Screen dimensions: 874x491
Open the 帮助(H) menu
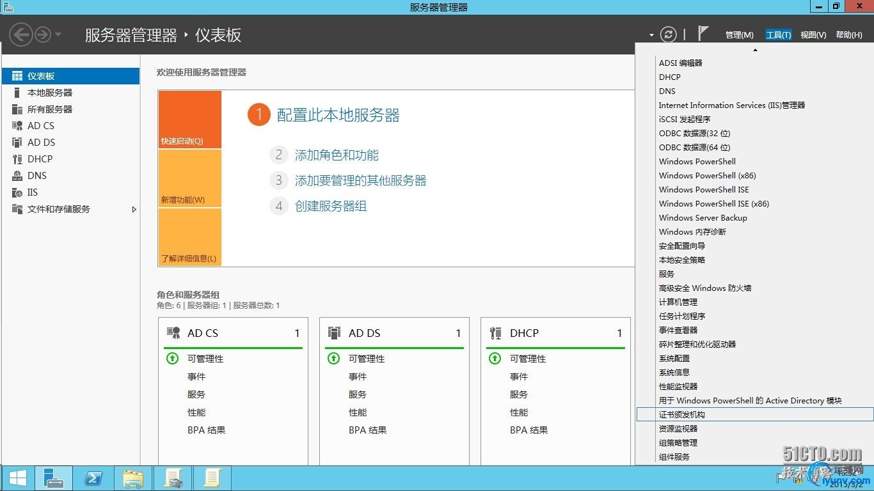(849, 35)
